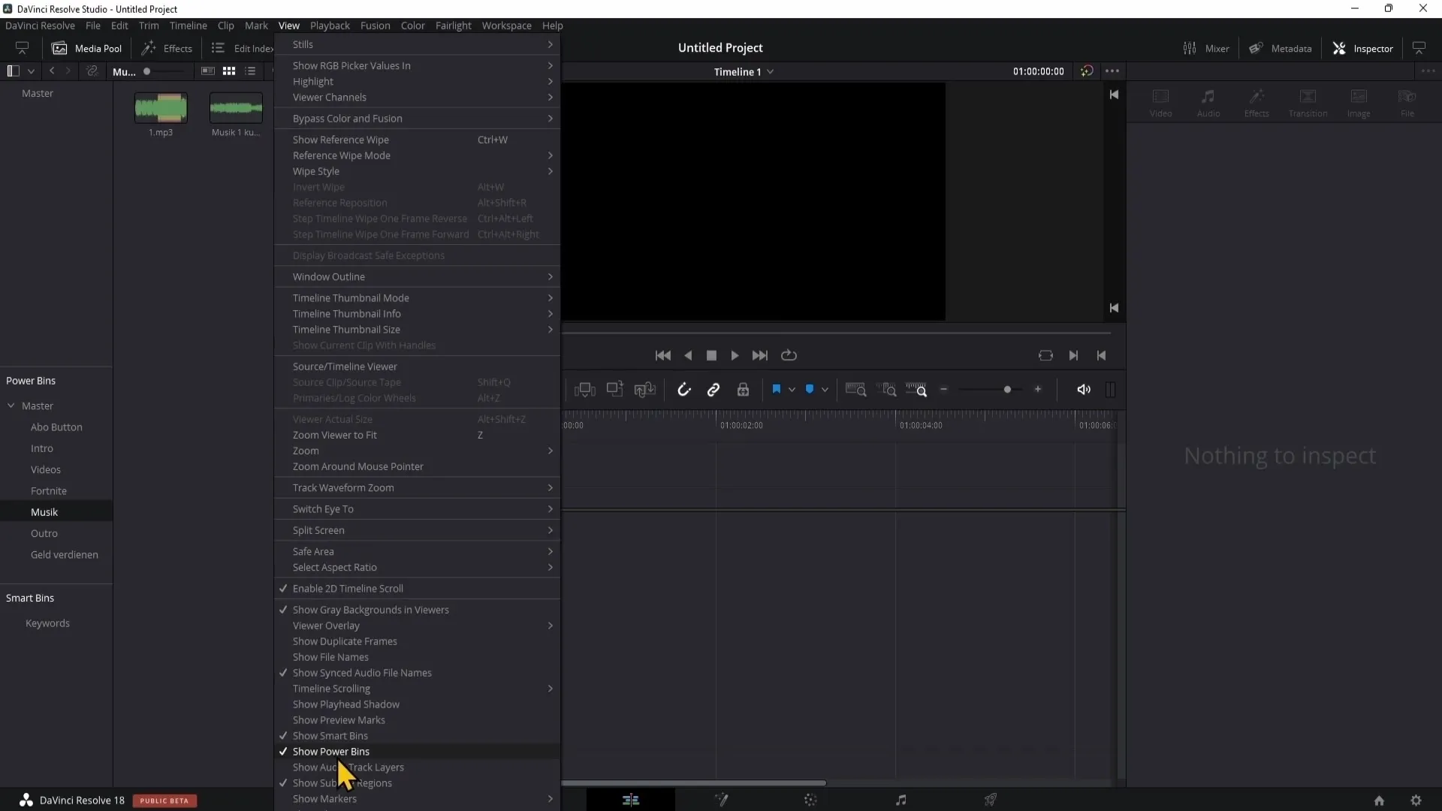Select the Link clips tool icon
Viewport: 1442px width, 811px height.
click(714, 389)
